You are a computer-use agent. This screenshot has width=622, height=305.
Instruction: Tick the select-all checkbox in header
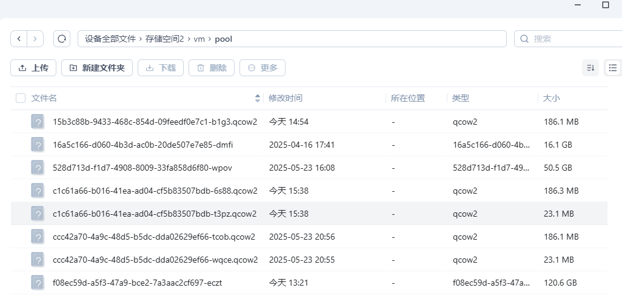point(21,98)
